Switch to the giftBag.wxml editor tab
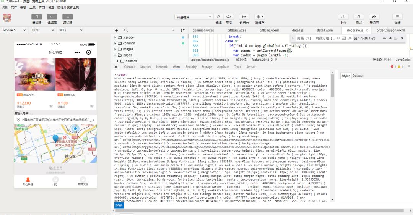This screenshot has width=413, height=215. pos(269,30)
